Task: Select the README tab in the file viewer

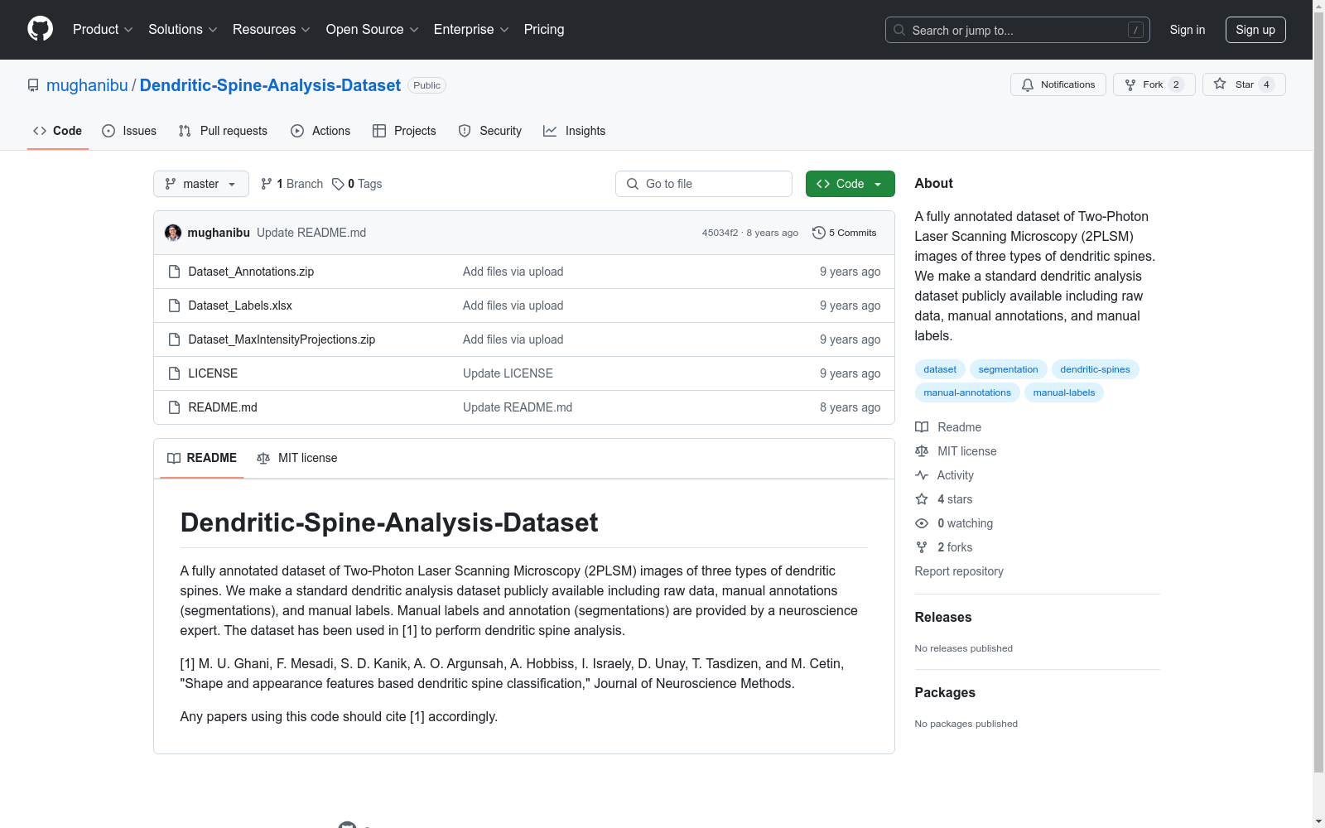Action: pos(202,458)
